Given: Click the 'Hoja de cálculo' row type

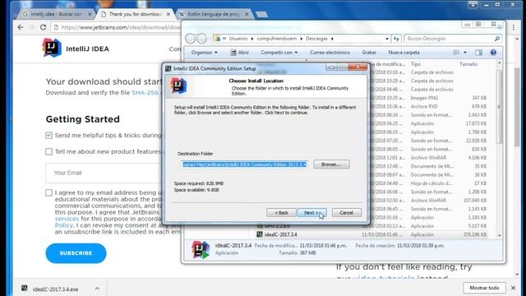Looking at the screenshot, I should (x=431, y=183).
